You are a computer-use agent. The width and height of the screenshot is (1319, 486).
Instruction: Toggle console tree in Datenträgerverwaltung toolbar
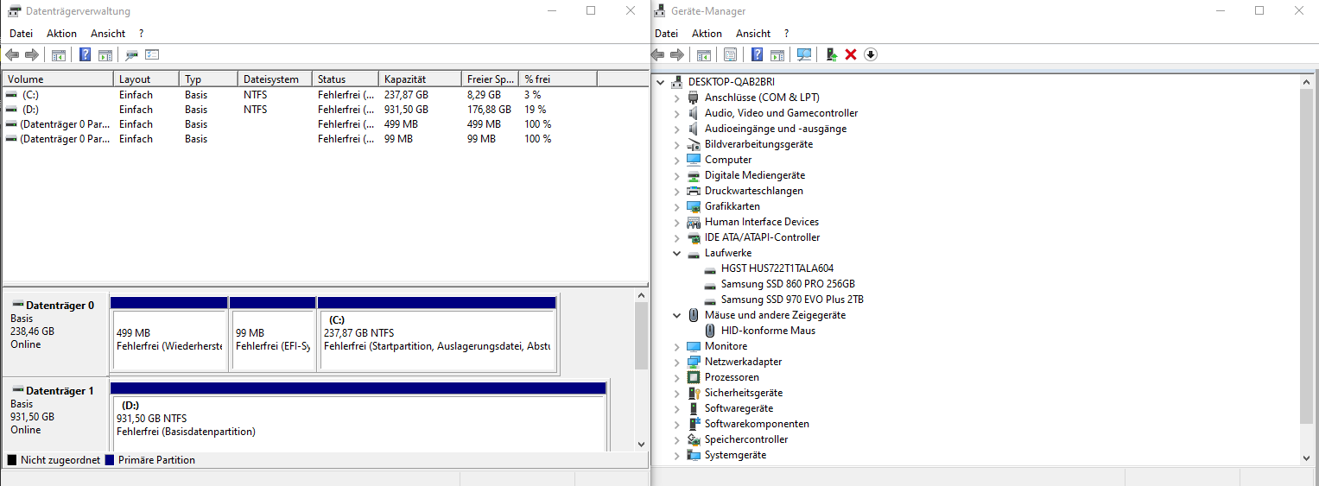coord(59,54)
